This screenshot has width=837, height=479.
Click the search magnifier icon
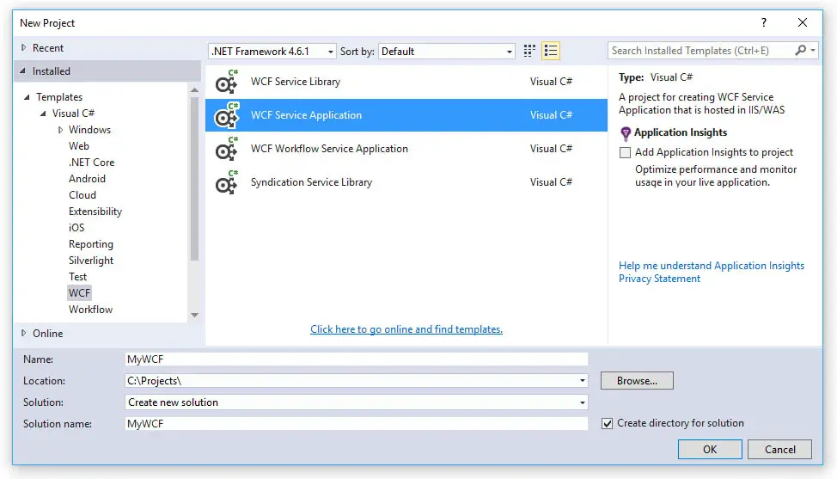[800, 50]
